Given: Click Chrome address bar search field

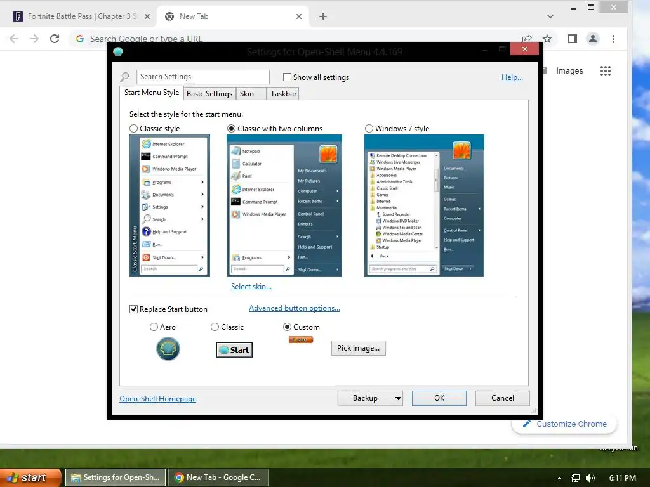Looking at the screenshot, I should (x=290, y=39).
